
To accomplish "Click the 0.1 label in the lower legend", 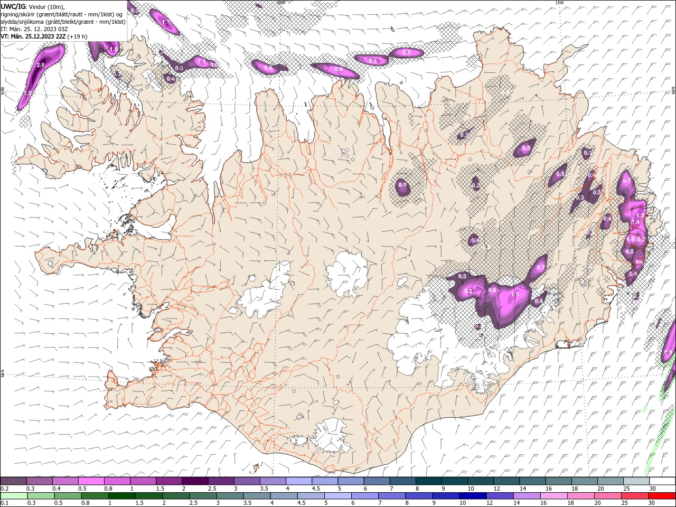I will 5,503.
